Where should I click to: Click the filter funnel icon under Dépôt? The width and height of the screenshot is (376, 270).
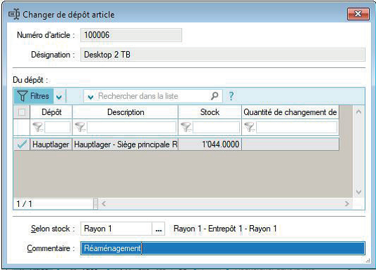click(x=37, y=127)
